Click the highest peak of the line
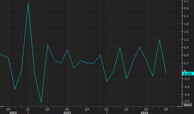The height and width of the screenshot is (114, 194). point(28,3)
